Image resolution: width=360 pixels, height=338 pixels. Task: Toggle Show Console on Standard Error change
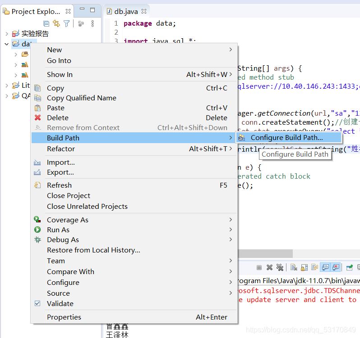click(336, 267)
